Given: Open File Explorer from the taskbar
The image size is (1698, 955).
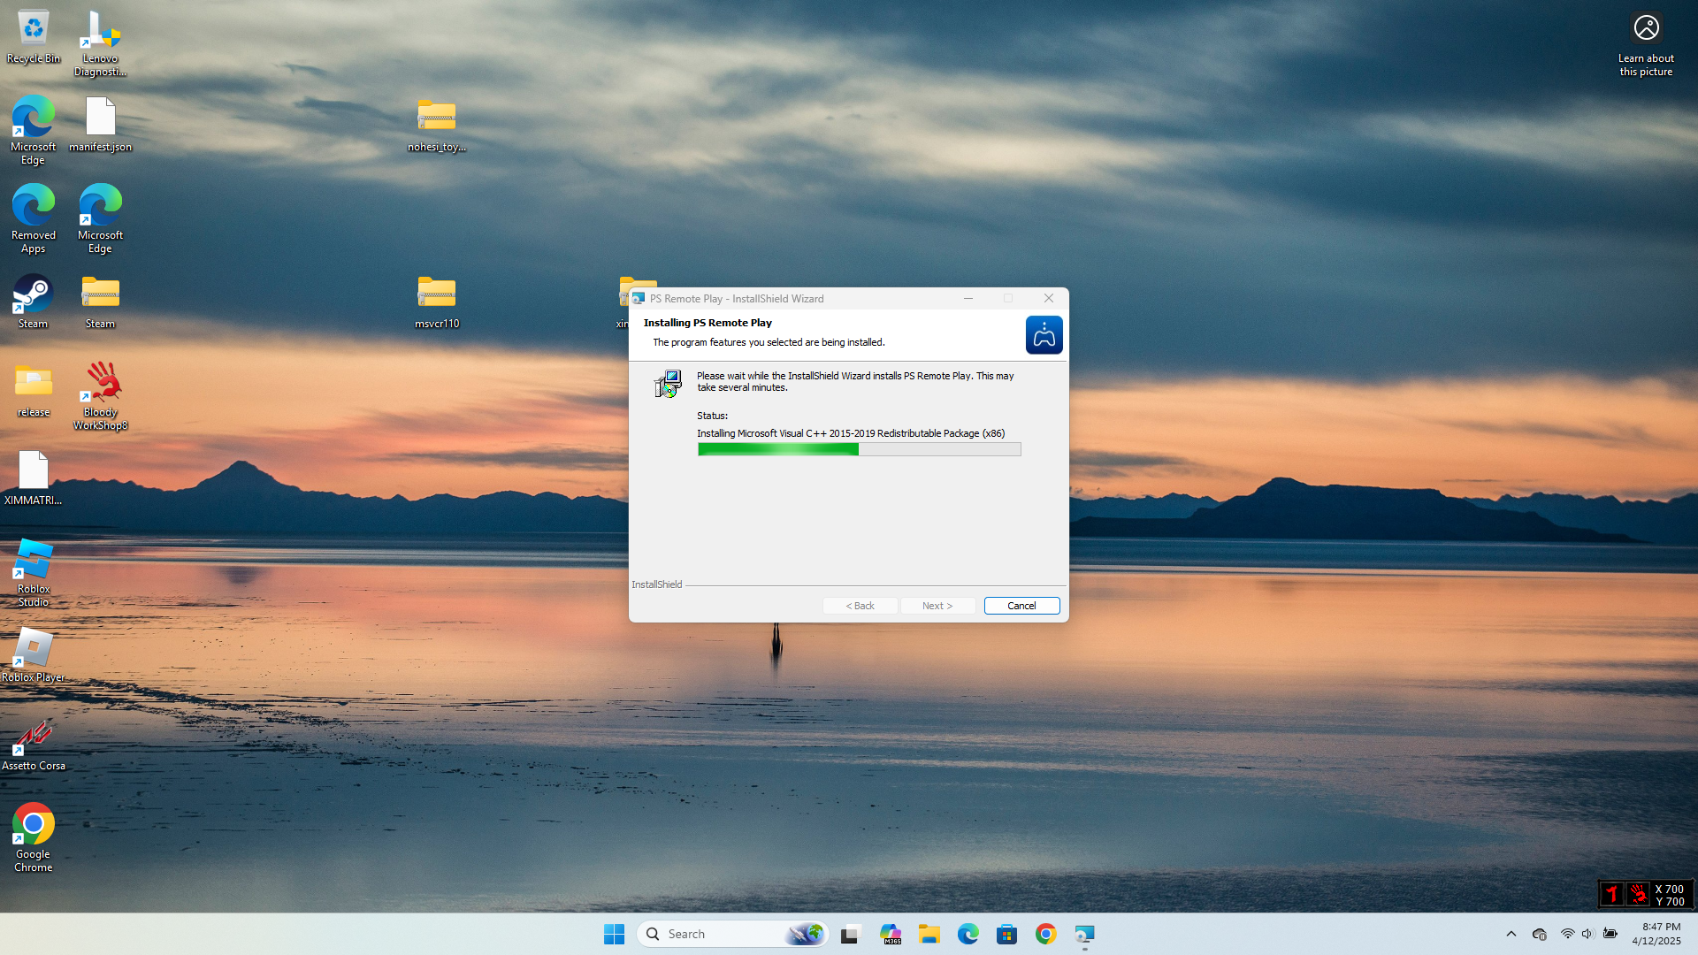Looking at the screenshot, I should (929, 934).
